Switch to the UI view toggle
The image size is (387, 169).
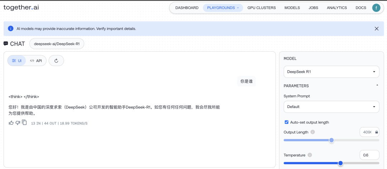(17, 61)
